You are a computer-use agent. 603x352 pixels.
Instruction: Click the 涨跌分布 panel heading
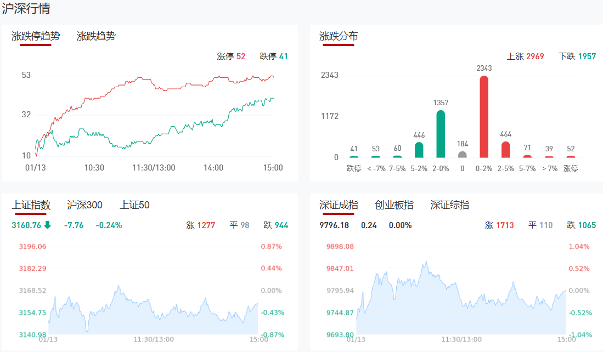pos(339,36)
